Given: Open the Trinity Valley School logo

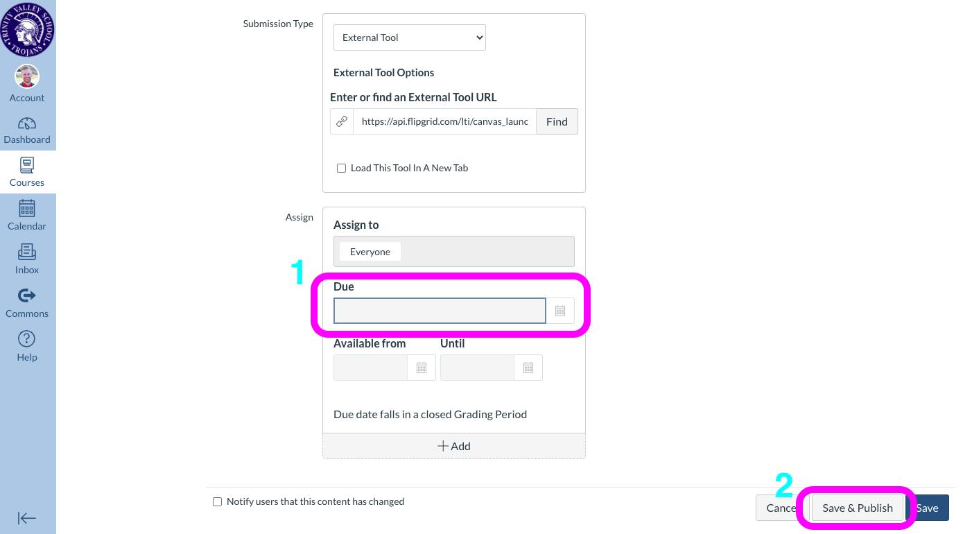Looking at the screenshot, I should 28,28.
